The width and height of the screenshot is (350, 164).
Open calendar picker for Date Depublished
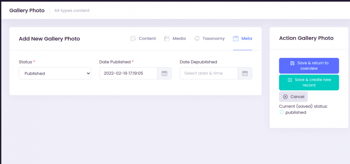245,73
